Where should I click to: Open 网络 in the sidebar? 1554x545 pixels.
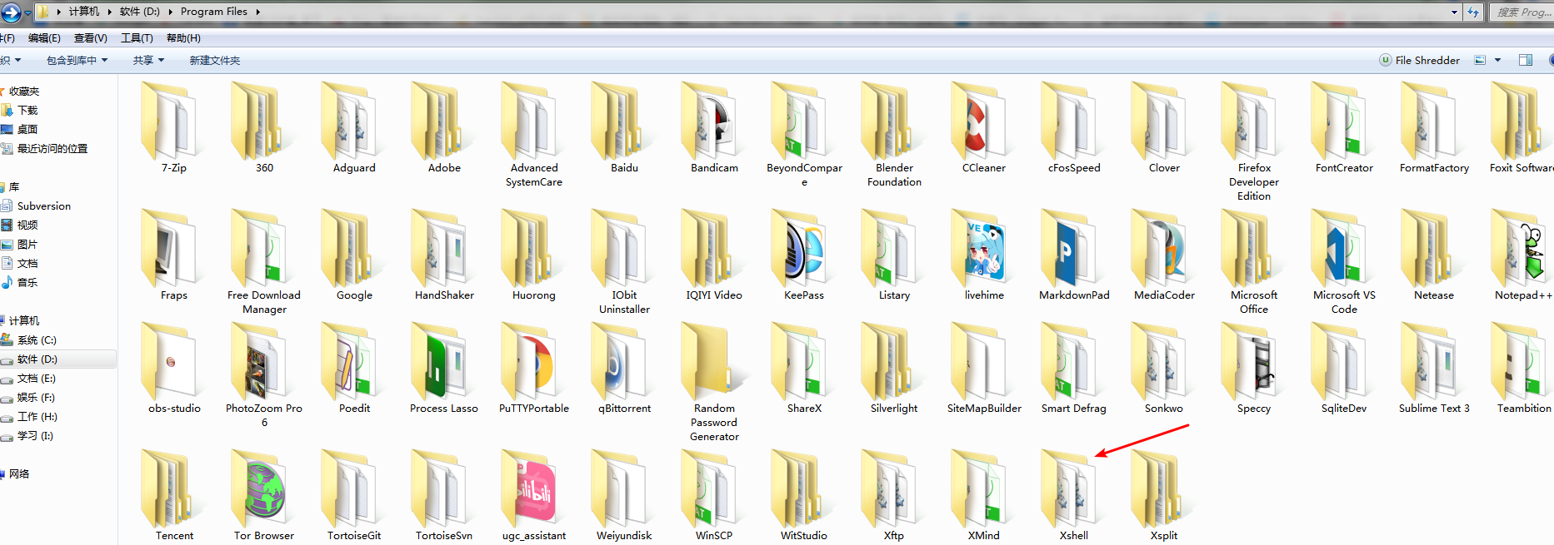pos(19,474)
